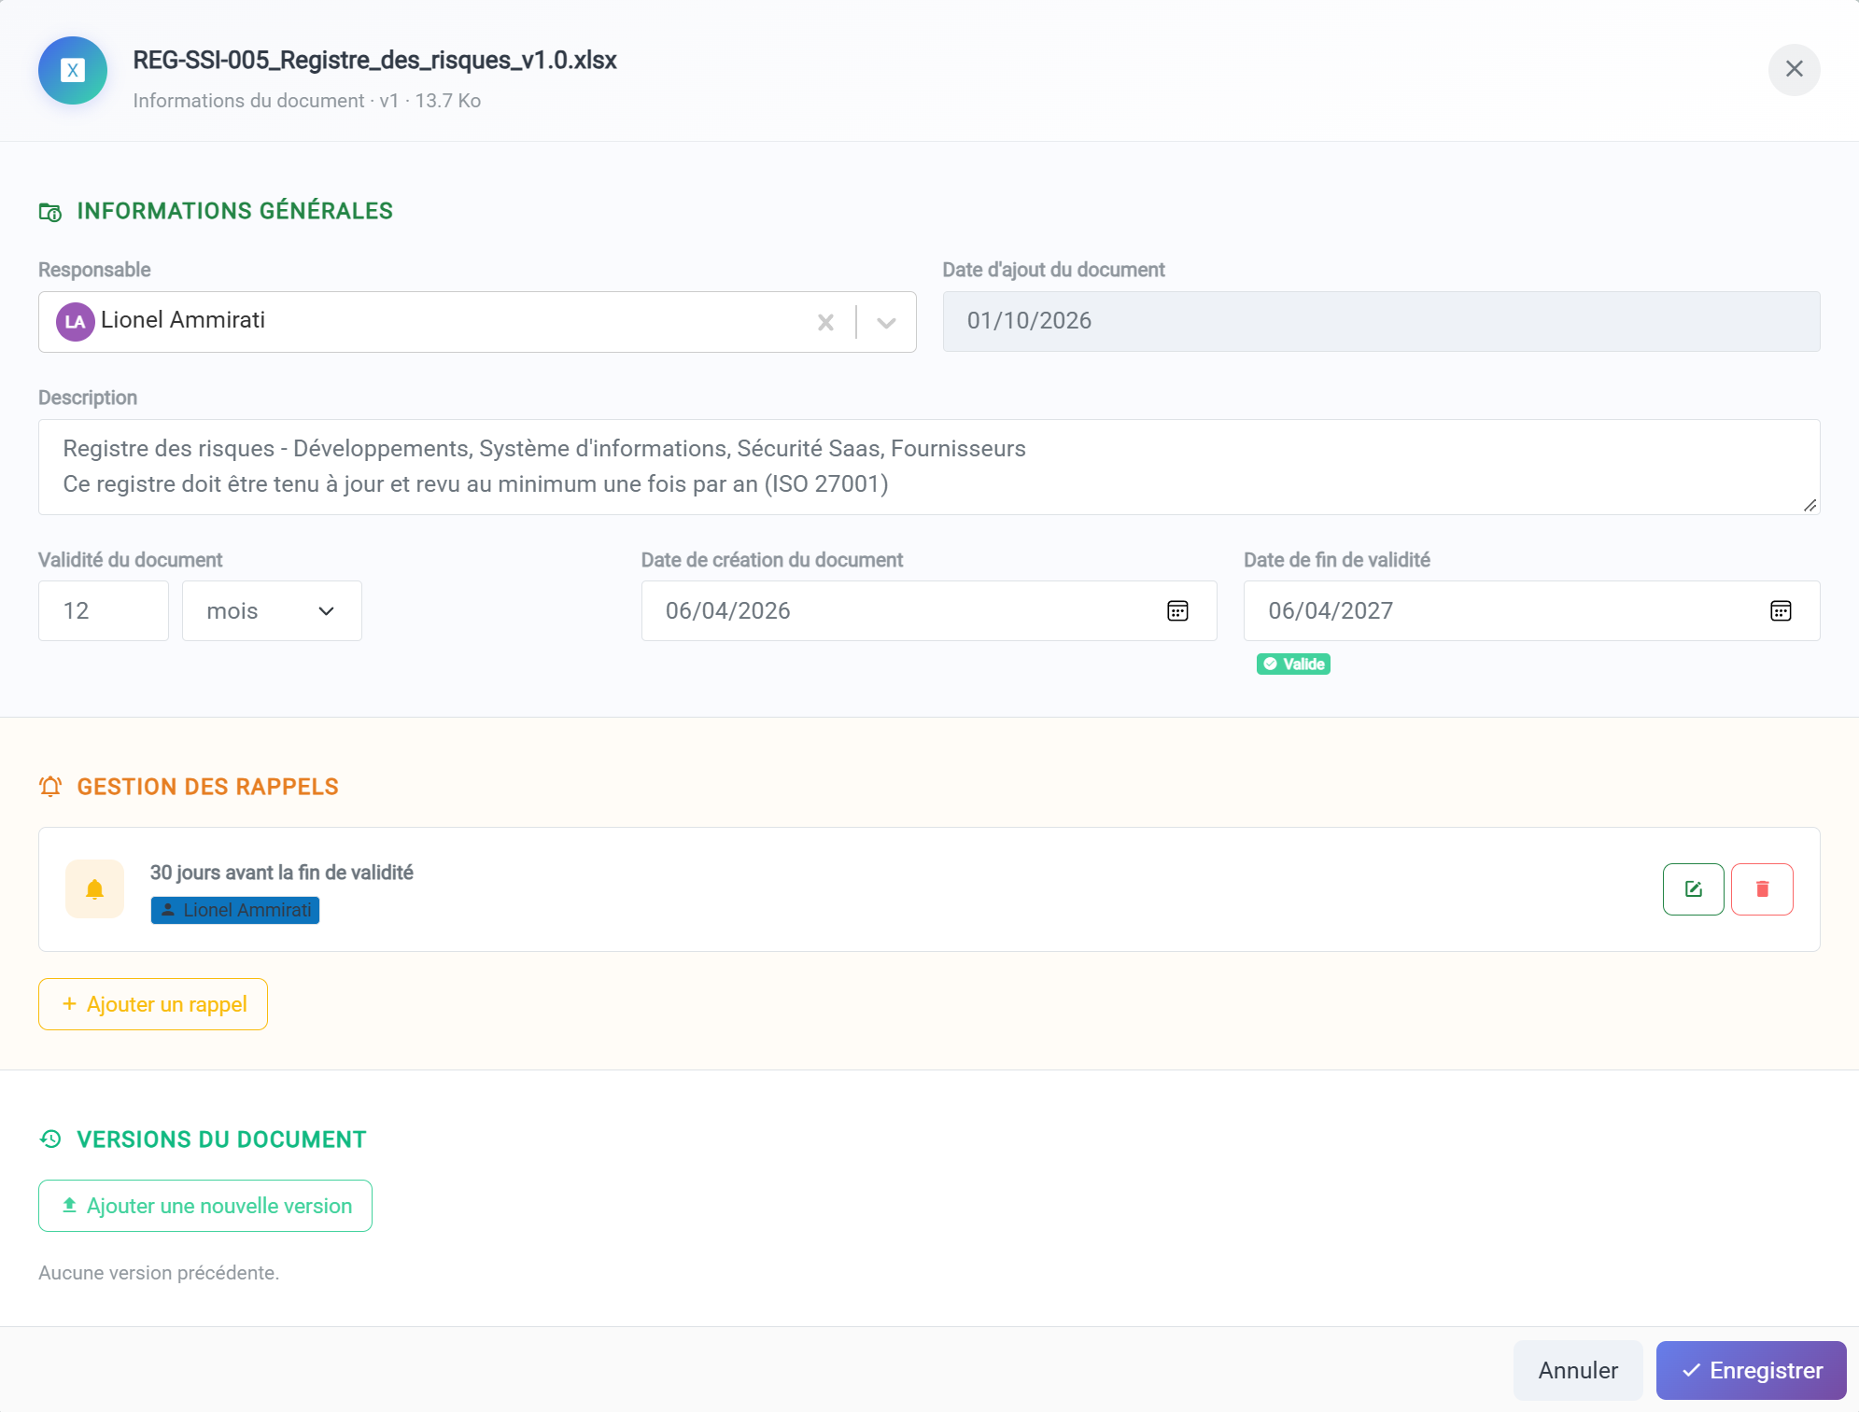The image size is (1859, 1412).
Task: Click the yellow bell icon of the 30 jours reminder
Action: 94,889
